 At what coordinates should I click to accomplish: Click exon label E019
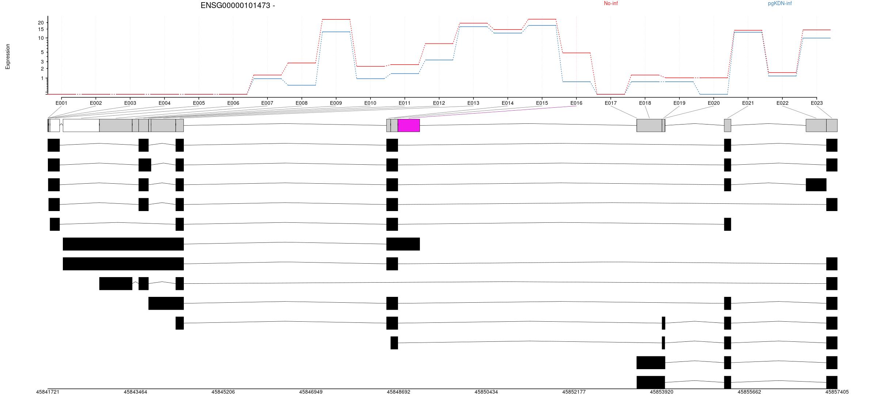coord(679,103)
